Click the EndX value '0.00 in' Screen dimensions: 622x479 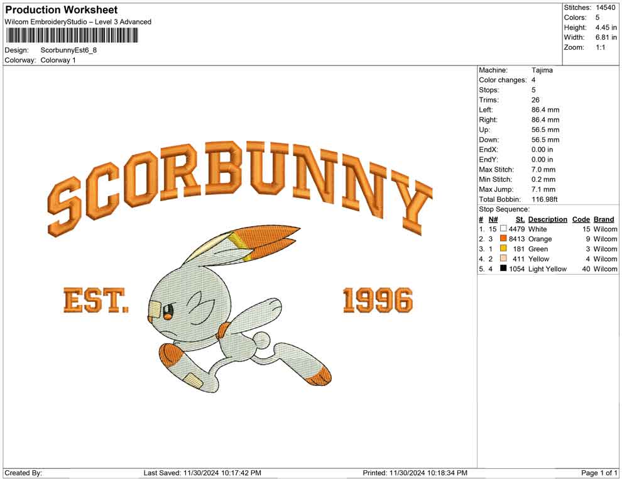point(542,149)
